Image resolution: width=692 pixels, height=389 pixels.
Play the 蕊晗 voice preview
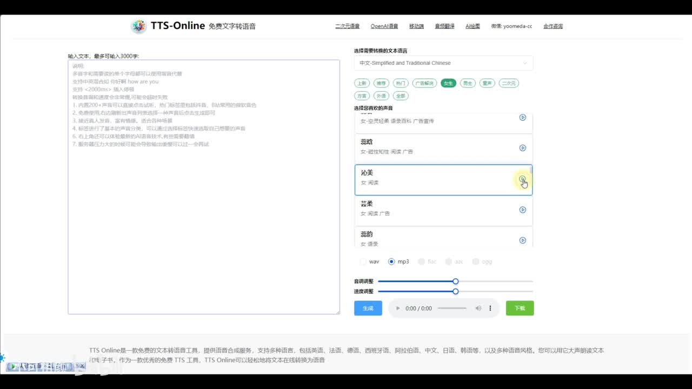(522, 148)
